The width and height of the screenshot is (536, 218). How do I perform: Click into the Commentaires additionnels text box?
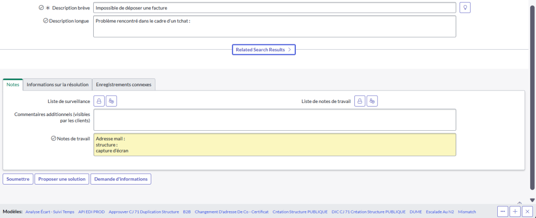(x=274, y=119)
